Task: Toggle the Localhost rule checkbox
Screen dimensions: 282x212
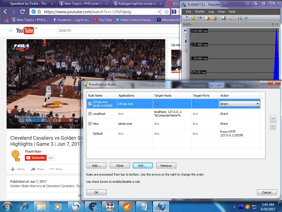Action: click(x=90, y=113)
